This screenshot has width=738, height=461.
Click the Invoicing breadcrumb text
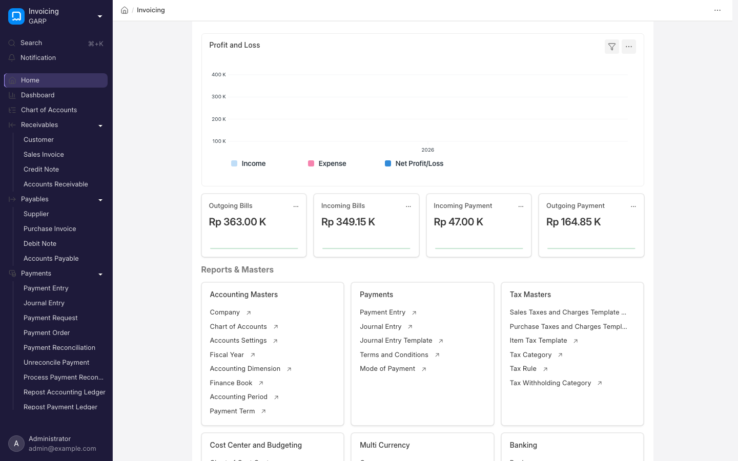[x=151, y=10]
